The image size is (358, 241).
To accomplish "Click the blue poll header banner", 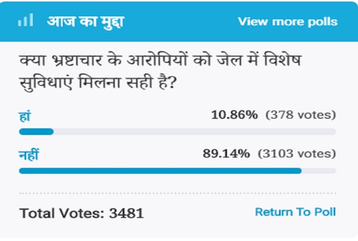I will click(179, 22).
